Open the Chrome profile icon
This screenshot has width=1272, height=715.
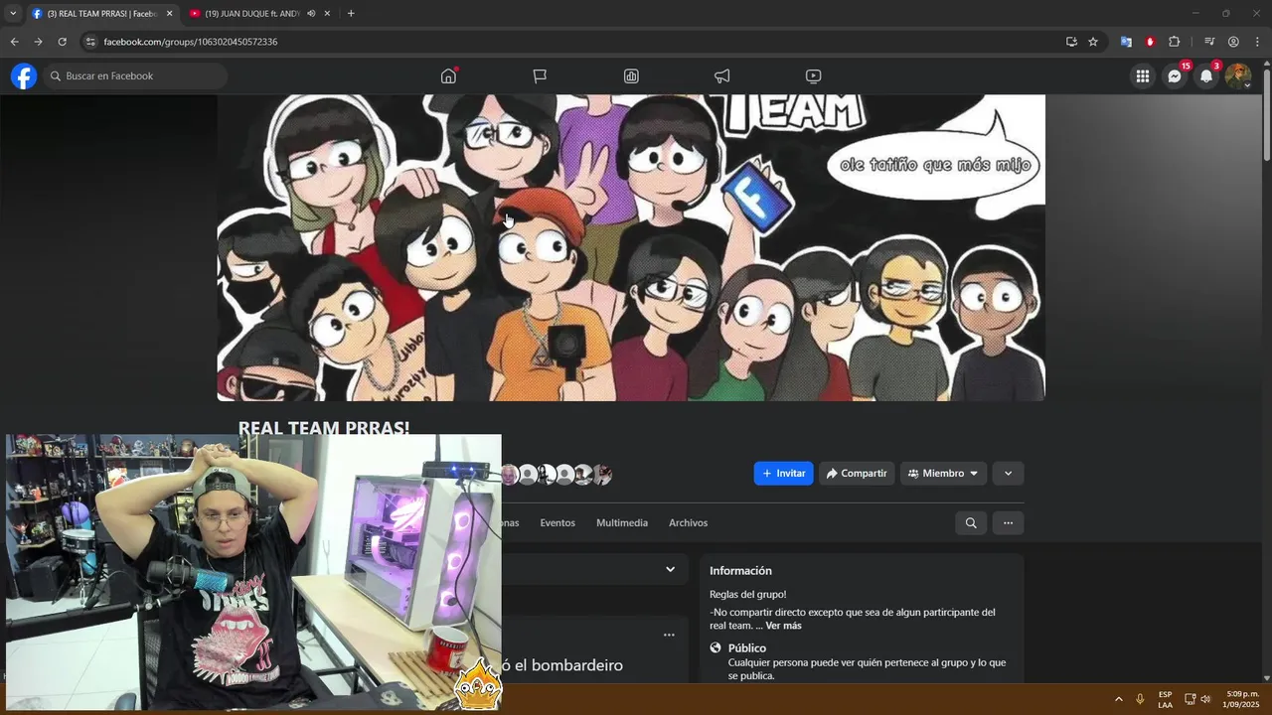pos(1233,42)
